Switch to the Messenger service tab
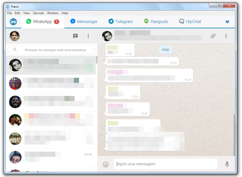 click(84, 22)
